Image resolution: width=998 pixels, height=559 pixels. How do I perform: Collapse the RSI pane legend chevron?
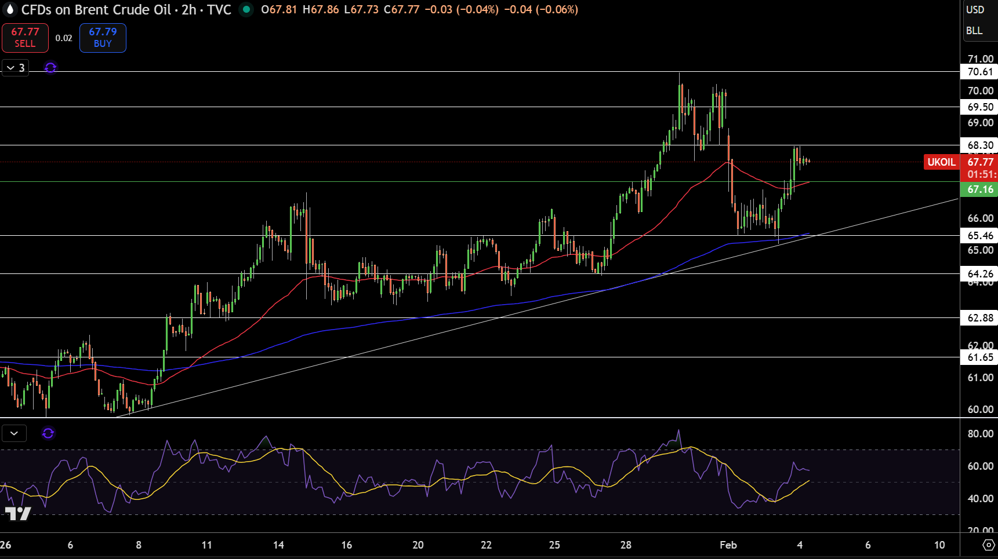pos(14,433)
